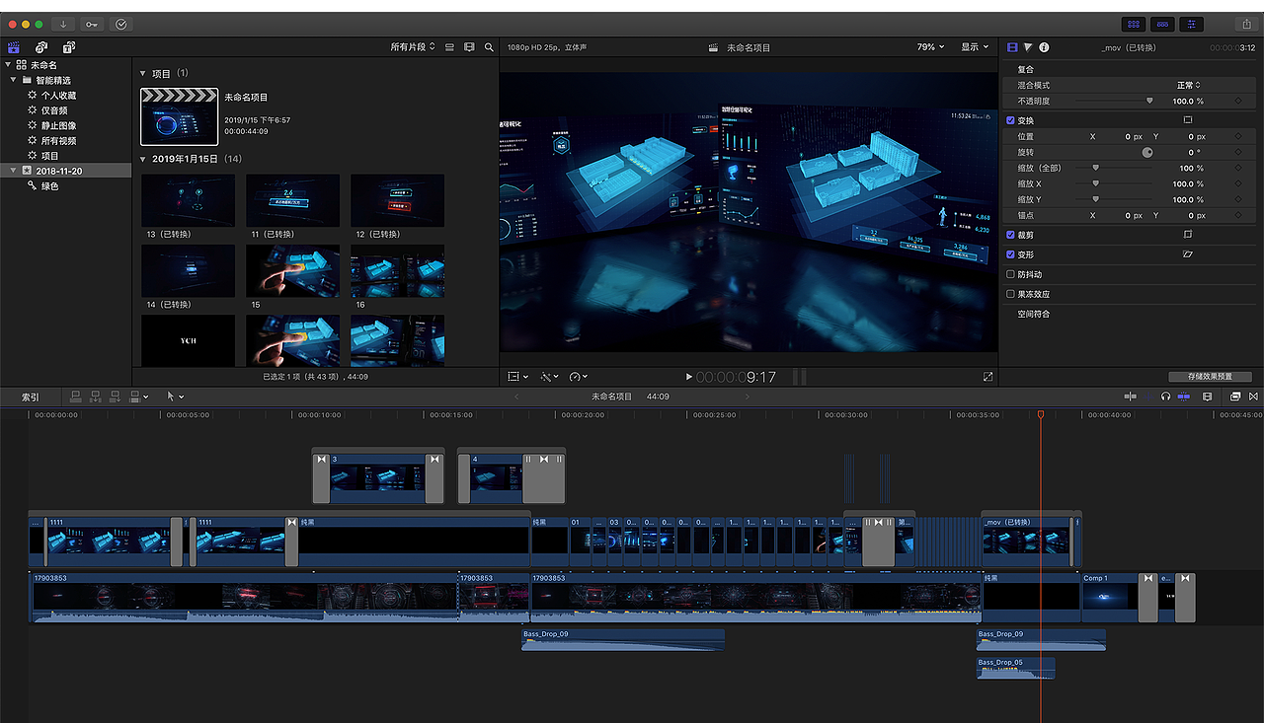Collapse the 智能精选 smart collections folder triangle

tap(13, 80)
